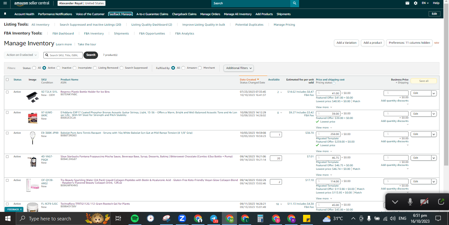Screen dimensions: 449x225
Task: Click Add quantity discounts for the Tru Beauty row
Action: tap(394, 189)
